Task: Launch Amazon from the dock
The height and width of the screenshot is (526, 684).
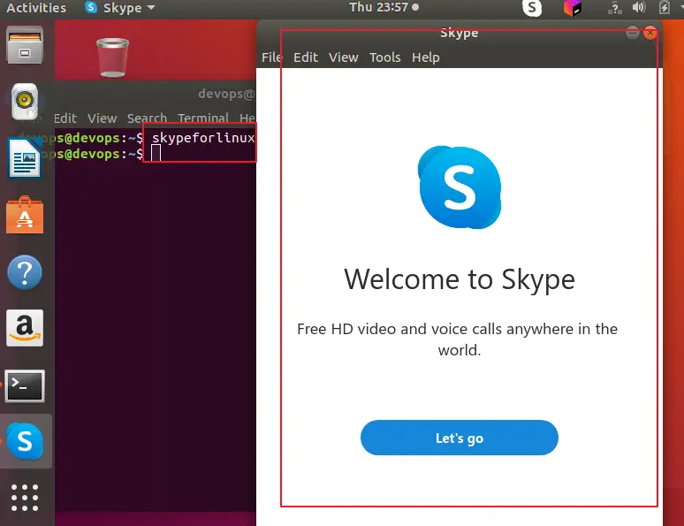Action: tap(25, 328)
